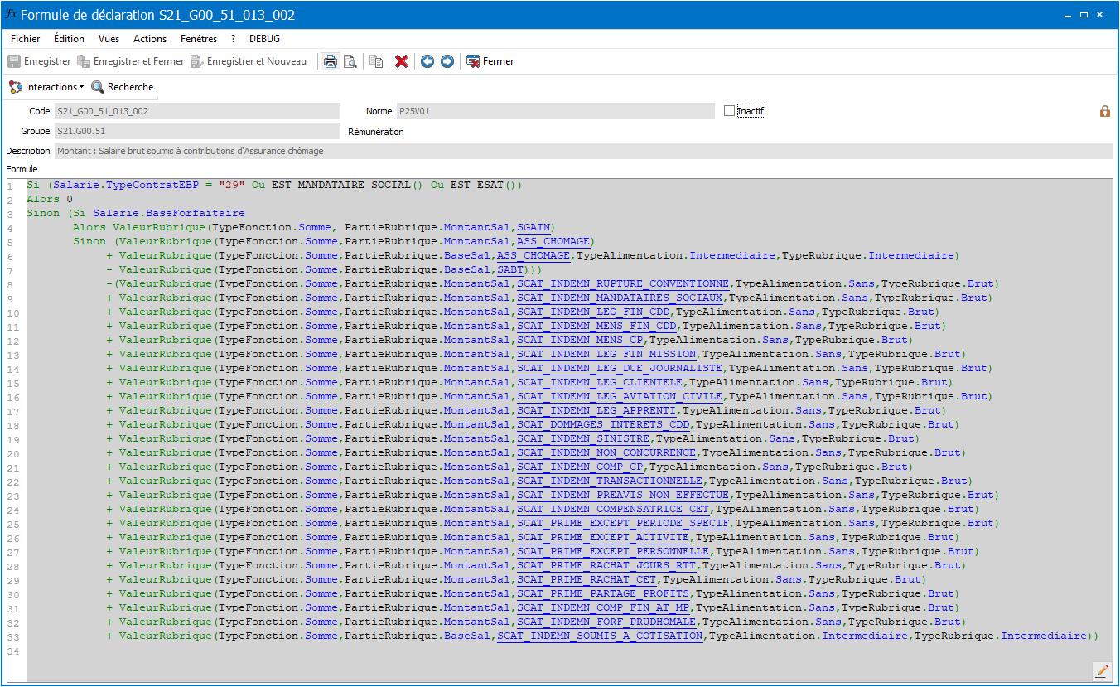Click SCAT_PRIME_PARTAGE_PROFITS link
The height and width of the screenshot is (687, 1120).
tap(603, 593)
